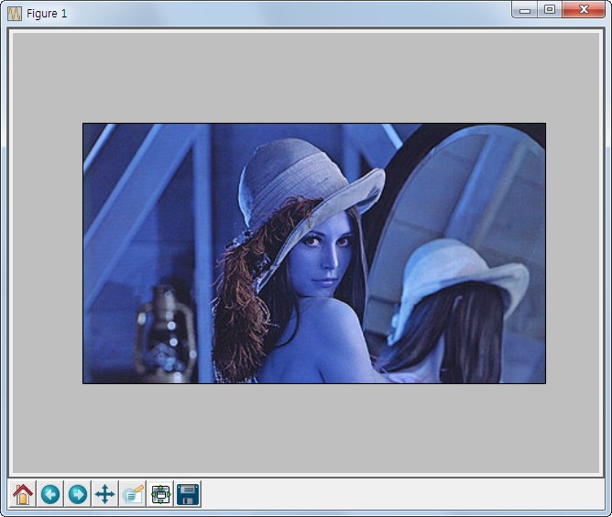Open the Configure subplots dialog

pyautogui.click(x=160, y=494)
